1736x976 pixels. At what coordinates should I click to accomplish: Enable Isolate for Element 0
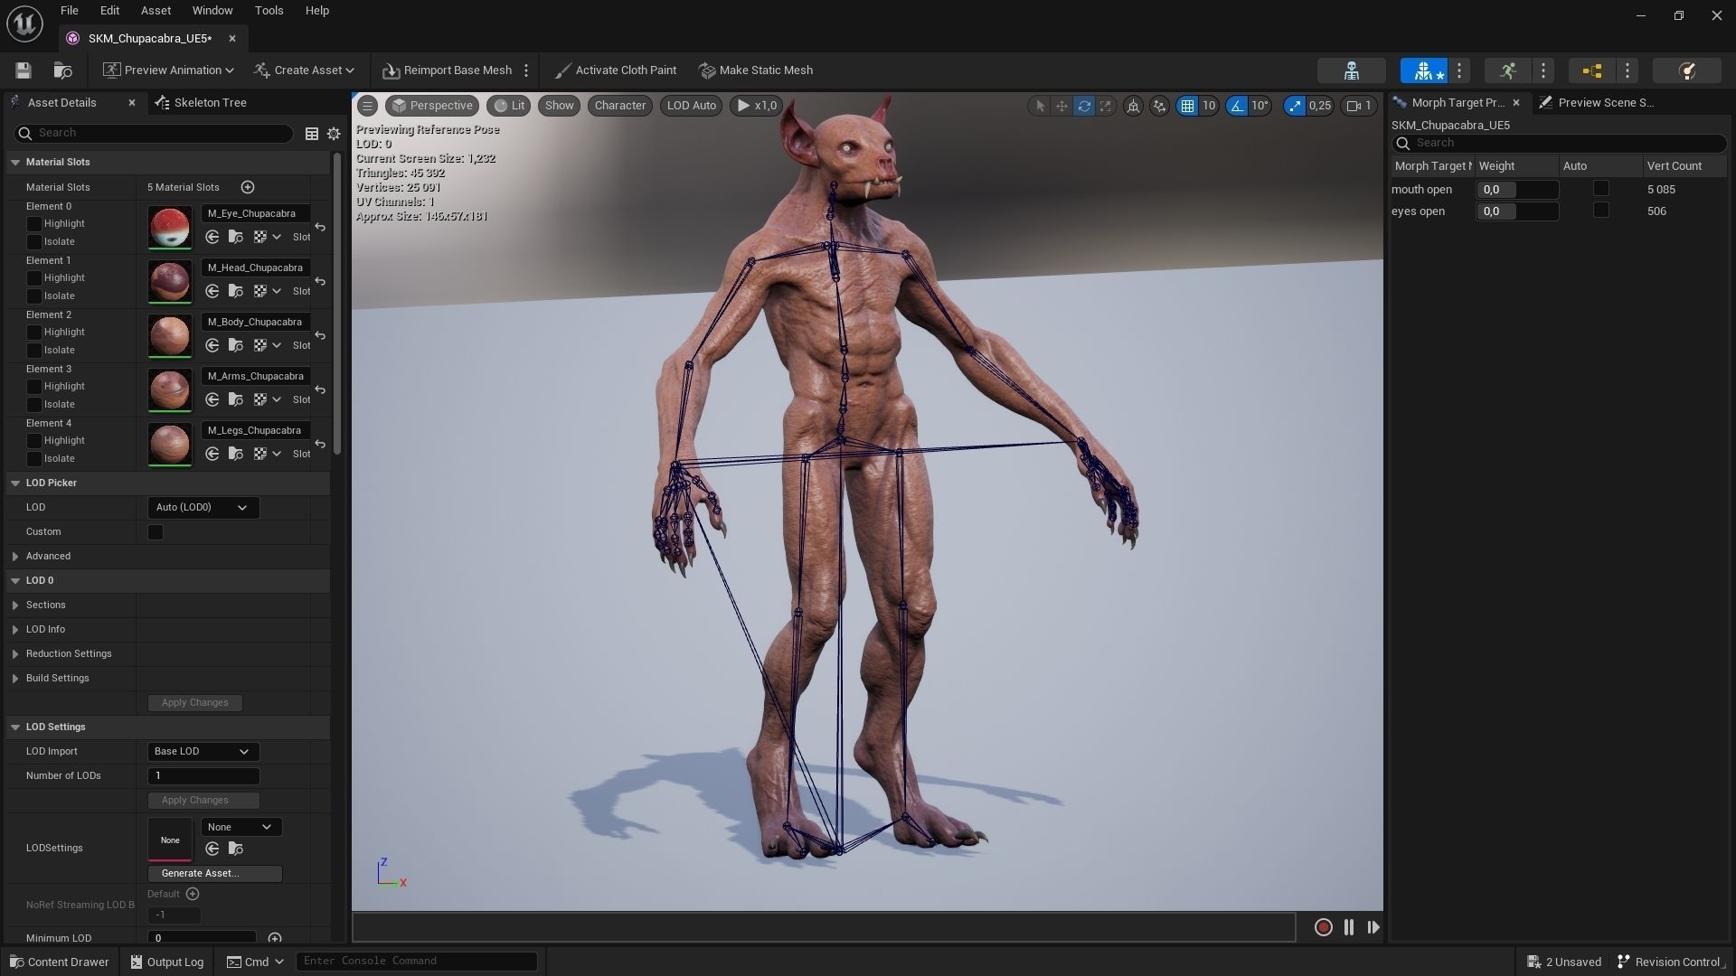tap(34, 242)
